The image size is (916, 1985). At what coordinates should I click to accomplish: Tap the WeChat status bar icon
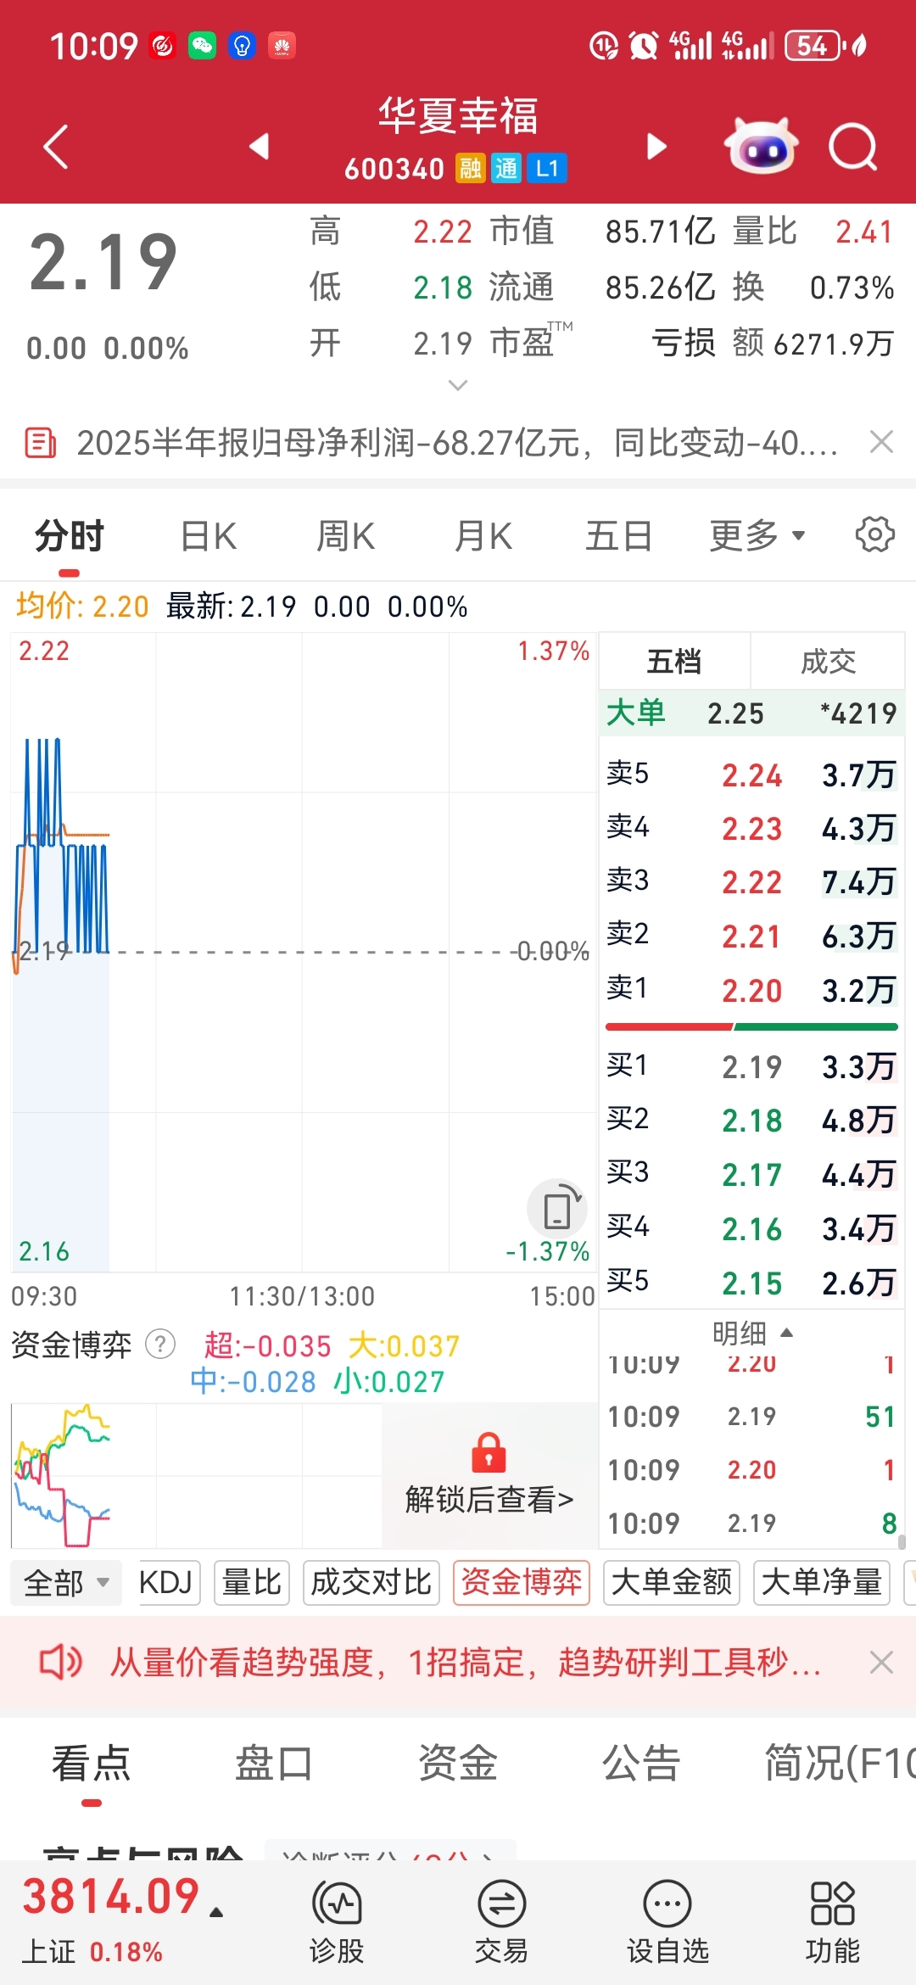[x=202, y=46]
